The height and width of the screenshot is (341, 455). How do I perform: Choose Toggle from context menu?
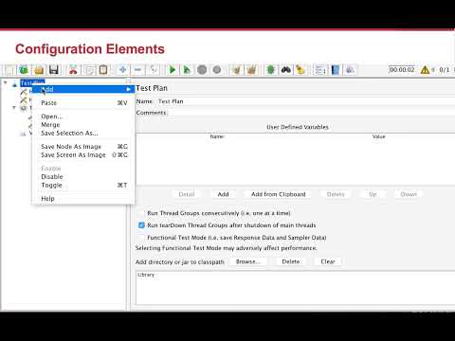pos(83,185)
